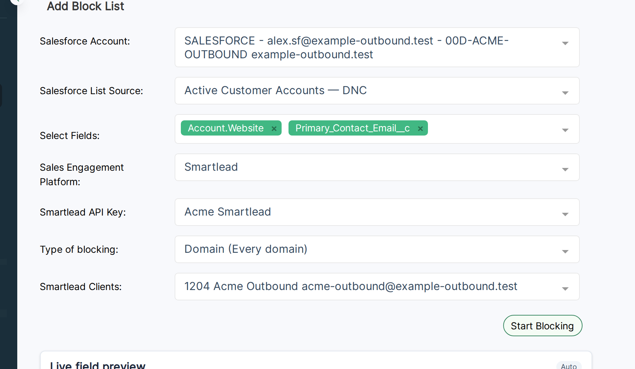The width and height of the screenshot is (635, 369).
Task: Open the Salesforce Account dropdown
Action: [377, 47]
